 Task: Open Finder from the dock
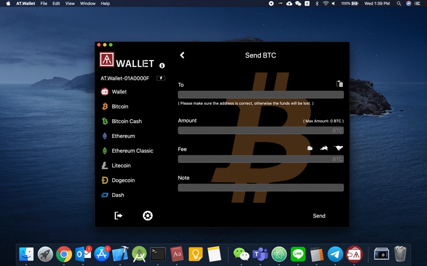(x=26, y=254)
